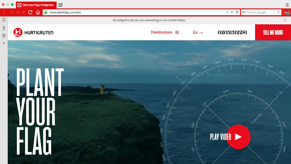Open the Notes side panel
This screenshot has height=164, width=291.
pos(4,36)
